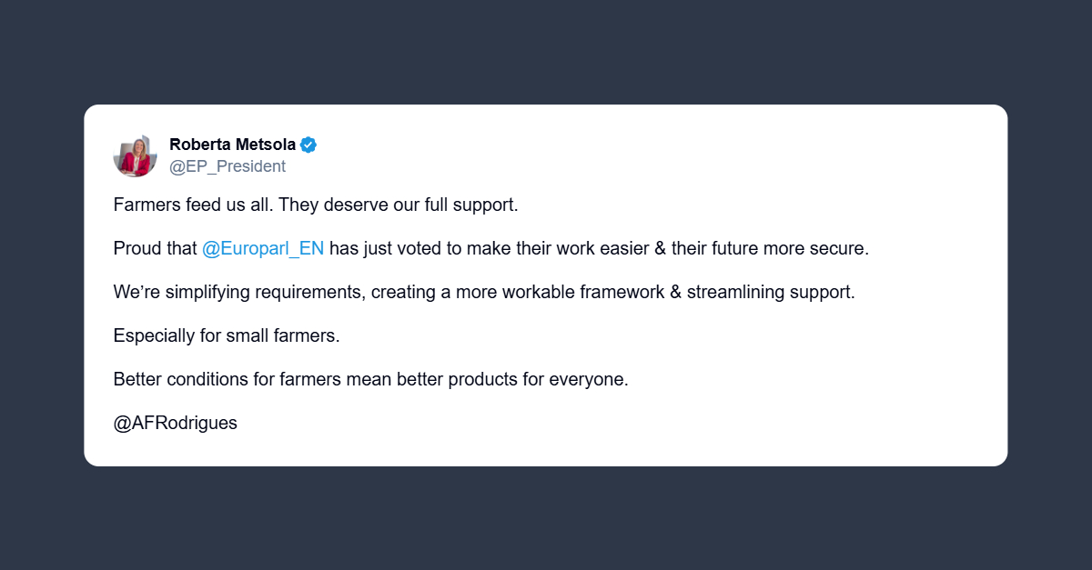This screenshot has width=1092, height=570.
Task: Open the @Europarl_EN mention link
Action: 263,248
